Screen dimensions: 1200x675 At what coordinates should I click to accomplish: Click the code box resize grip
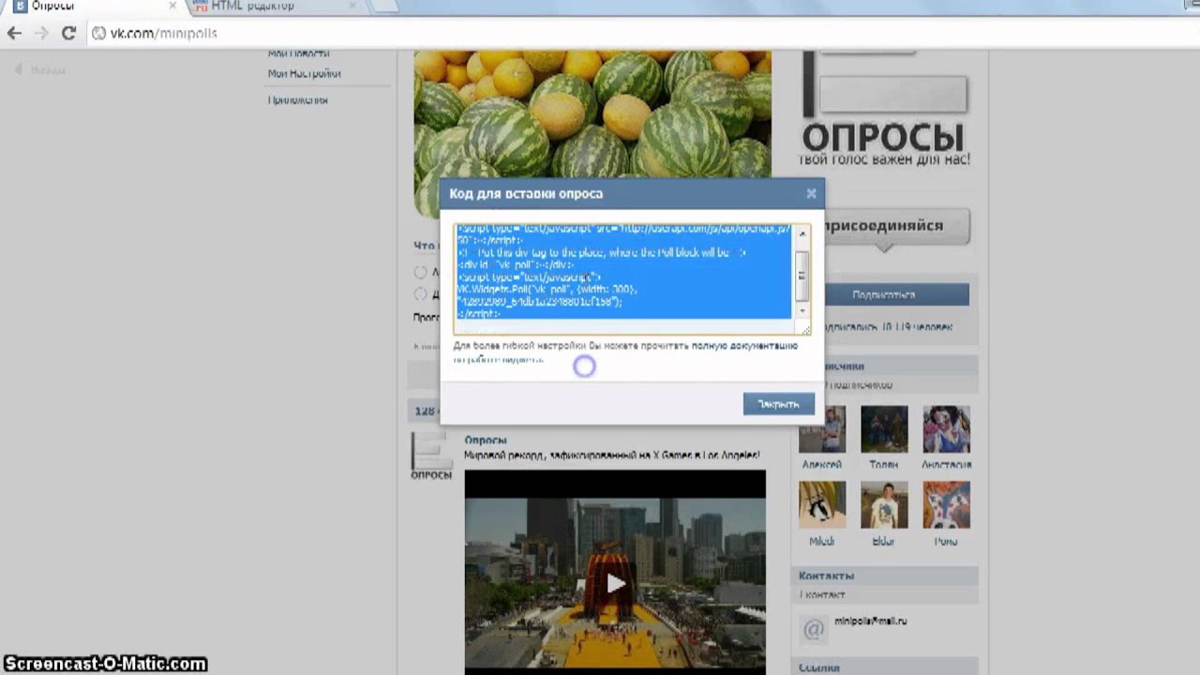(x=805, y=330)
